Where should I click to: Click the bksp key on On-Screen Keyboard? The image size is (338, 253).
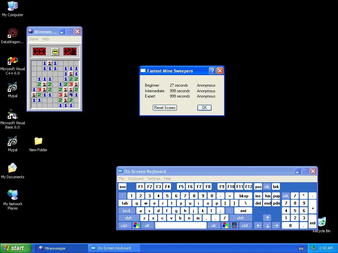(x=243, y=196)
